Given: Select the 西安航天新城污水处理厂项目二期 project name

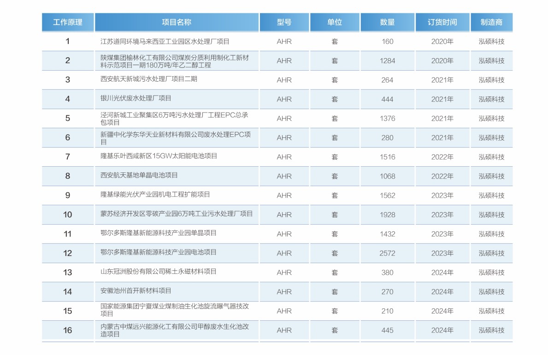Looking at the screenshot, I should point(149,79).
